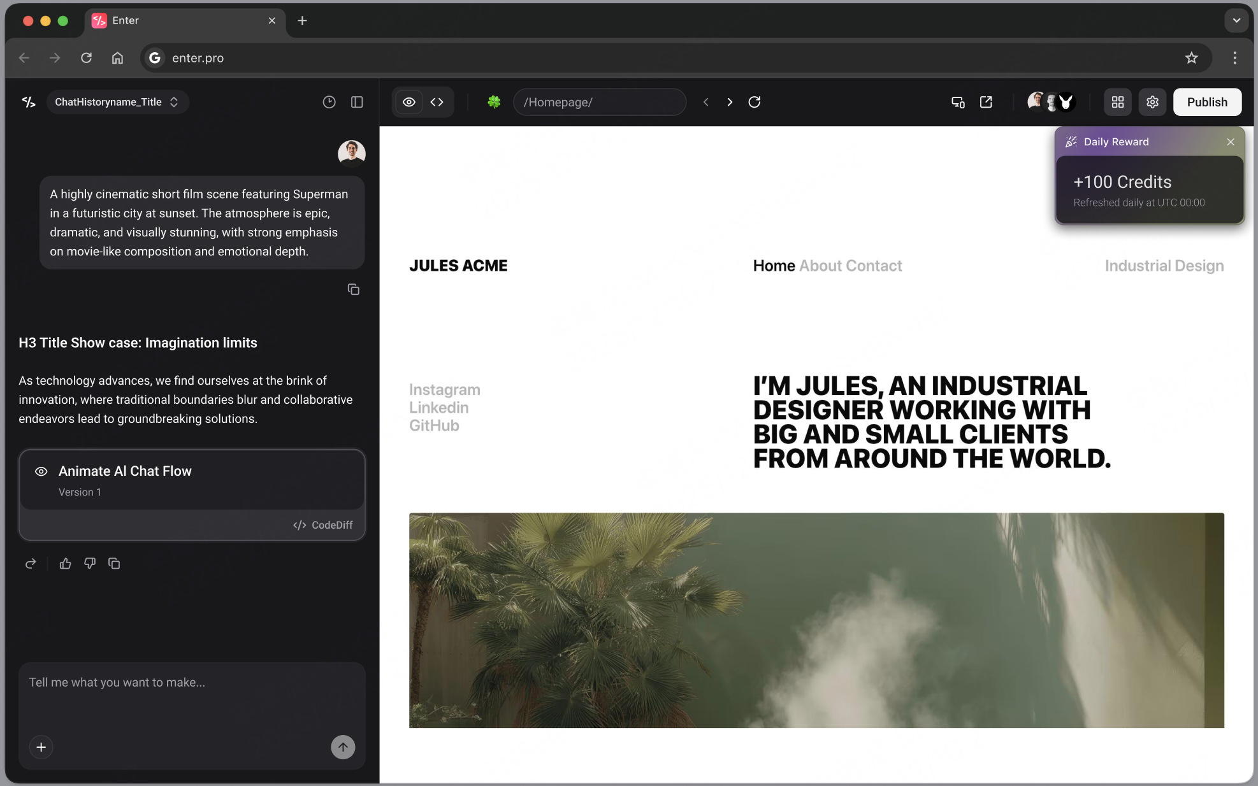Collapse the chat sidebar panel
Image resolution: width=1258 pixels, height=786 pixels.
pos(357,102)
